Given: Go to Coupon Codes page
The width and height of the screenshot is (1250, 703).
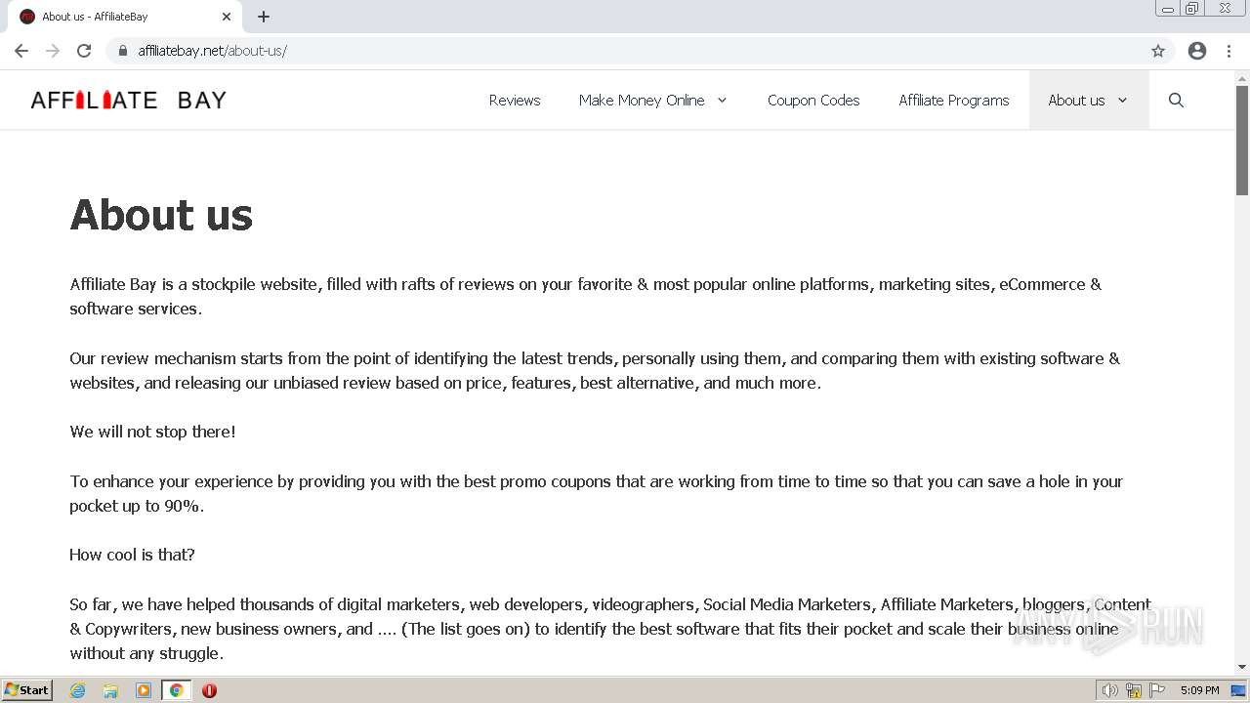Looking at the screenshot, I should (813, 100).
